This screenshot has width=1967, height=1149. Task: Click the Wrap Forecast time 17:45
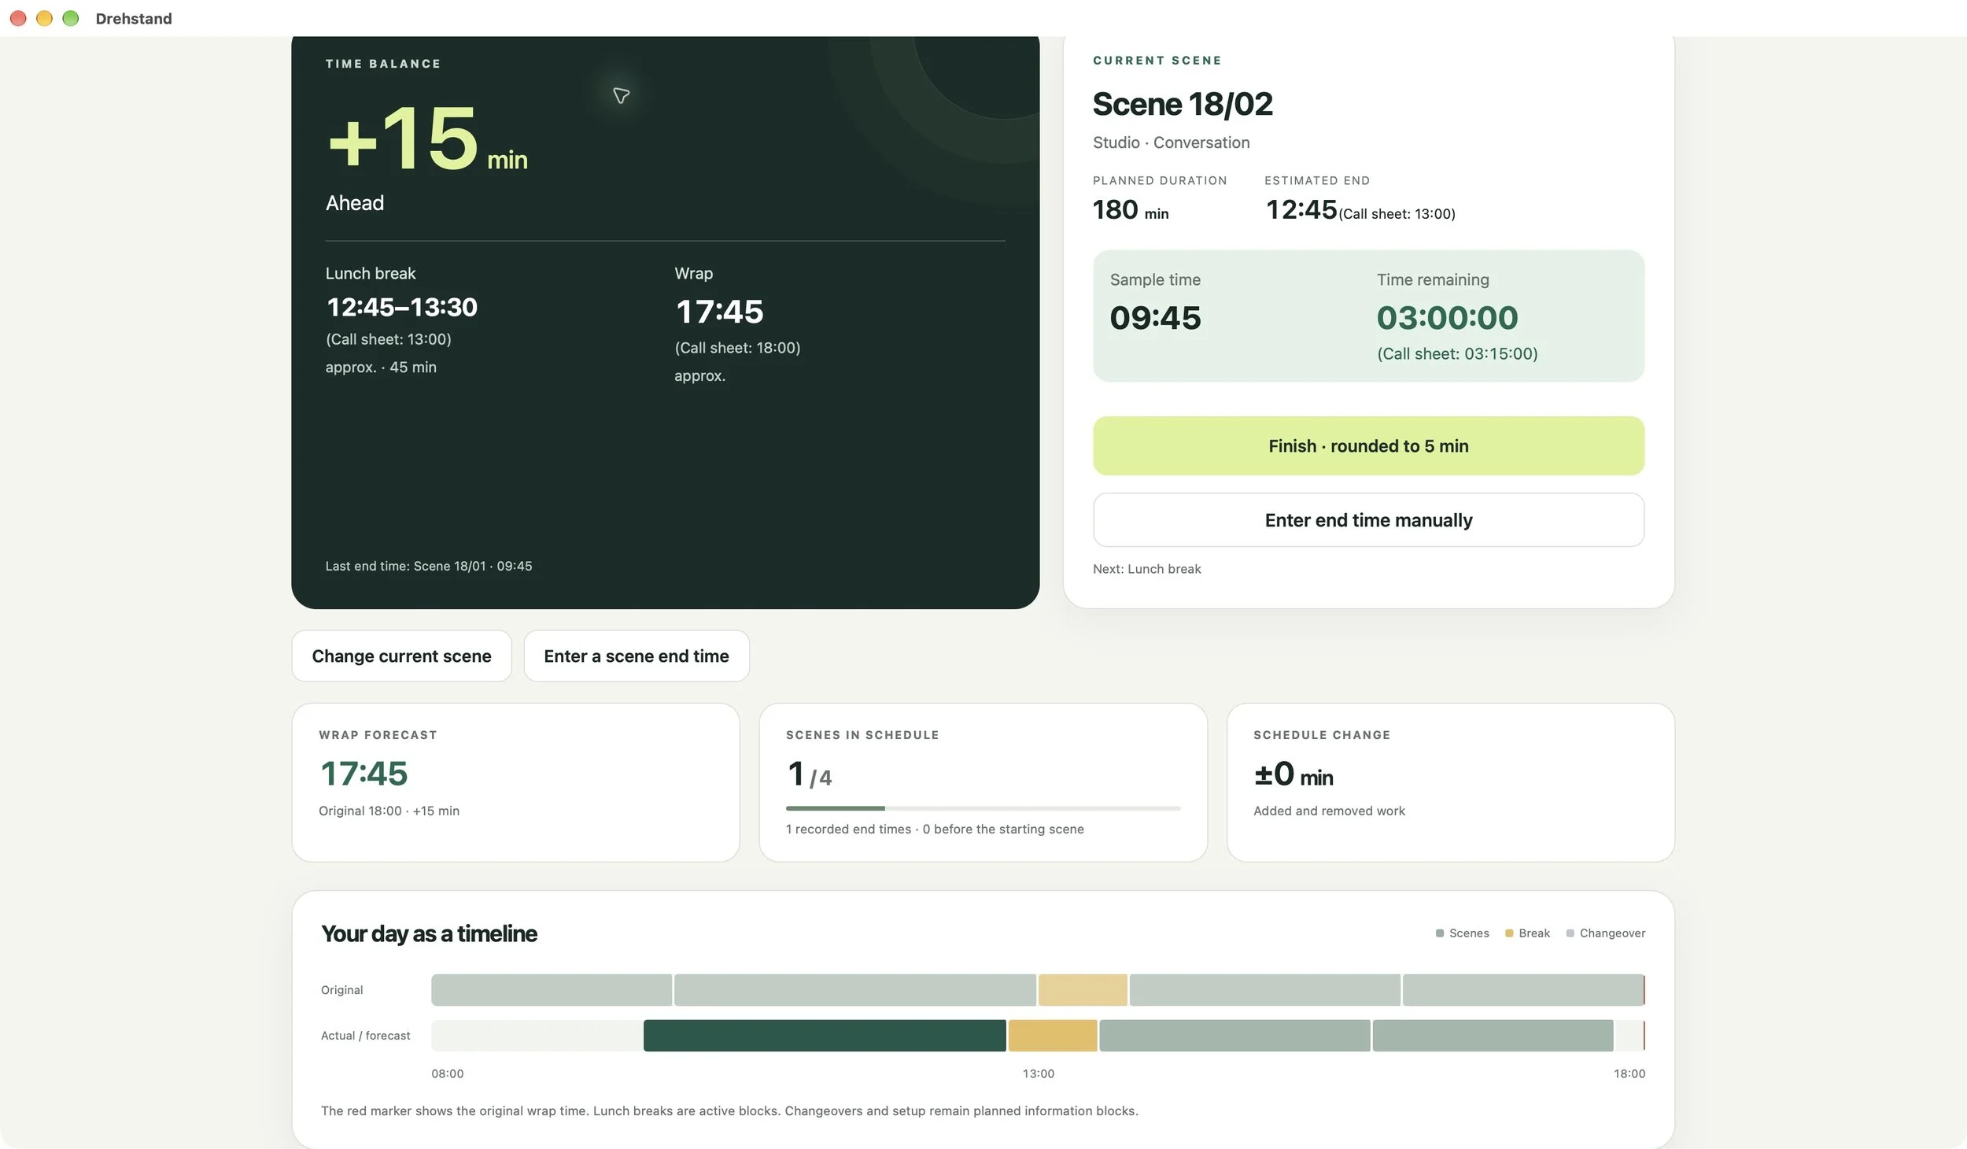coord(364,774)
